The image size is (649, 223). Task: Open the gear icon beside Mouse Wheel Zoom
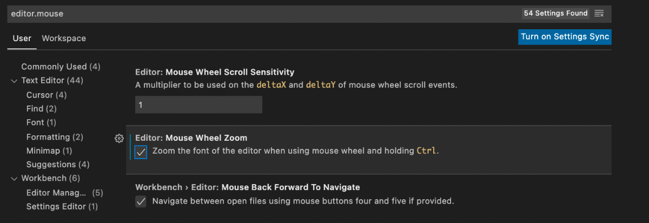point(119,139)
